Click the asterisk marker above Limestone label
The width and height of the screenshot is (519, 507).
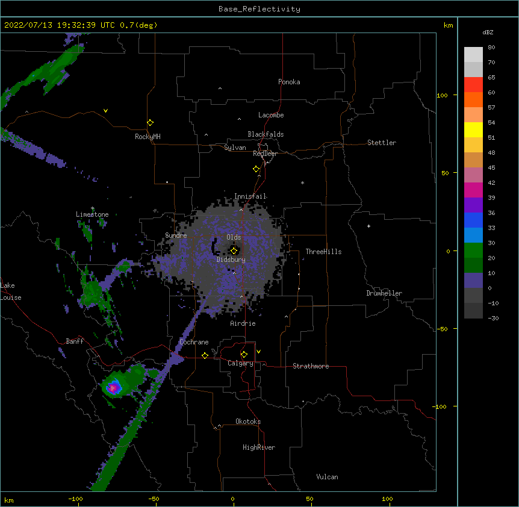93,208
